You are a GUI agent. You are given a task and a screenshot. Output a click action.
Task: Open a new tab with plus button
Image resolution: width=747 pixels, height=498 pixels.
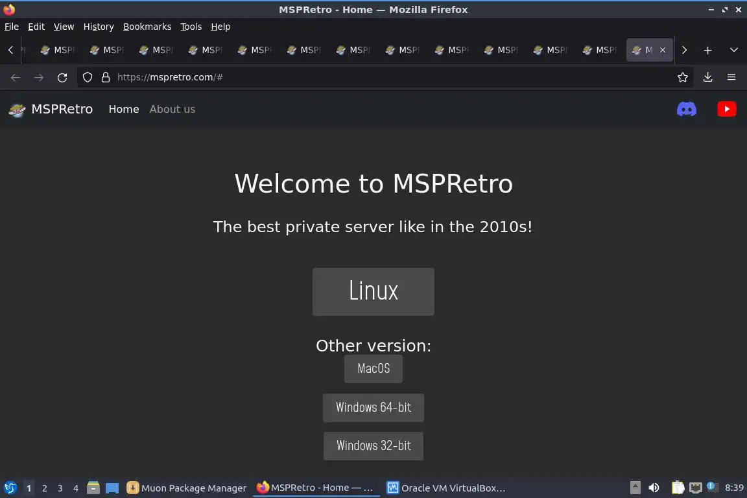[x=707, y=50]
